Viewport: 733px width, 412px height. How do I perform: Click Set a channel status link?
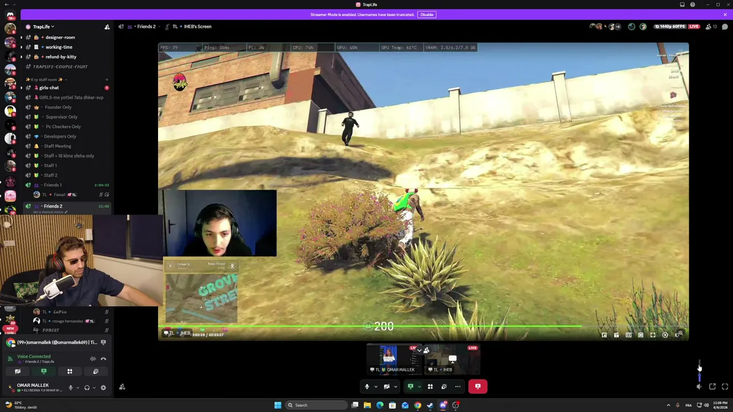point(50,212)
